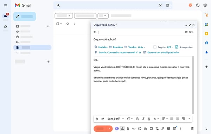Open Sans Serif font dropdown
The width and height of the screenshot is (211, 134).
coord(116,119)
